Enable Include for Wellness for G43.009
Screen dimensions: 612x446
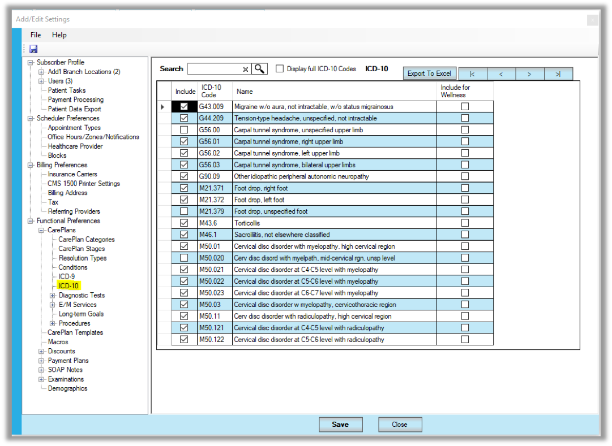click(465, 106)
